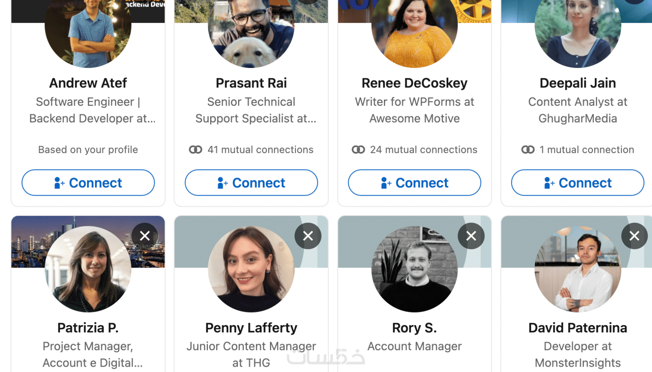Connect with Renee DeCoskey
The height and width of the screenshot is (372, 652).
pyautogui.click(x=414, y=183)
